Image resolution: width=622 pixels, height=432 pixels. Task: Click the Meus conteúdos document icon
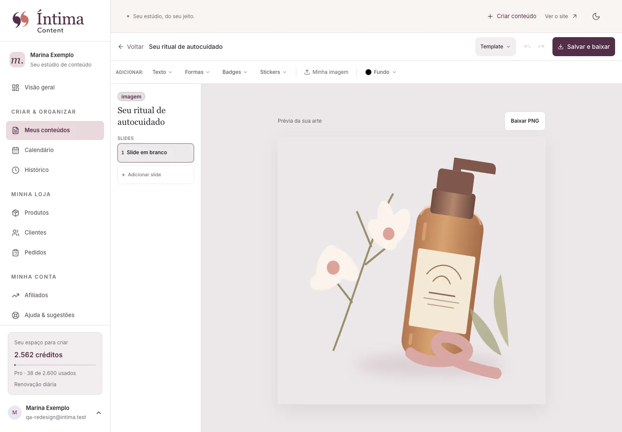pyautogui.click(x=16, y=130)
